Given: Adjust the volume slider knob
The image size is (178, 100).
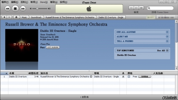Looking at the screenshot, I should point(37,9).
